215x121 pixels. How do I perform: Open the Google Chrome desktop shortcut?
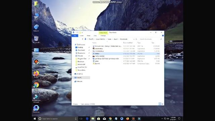36,87
